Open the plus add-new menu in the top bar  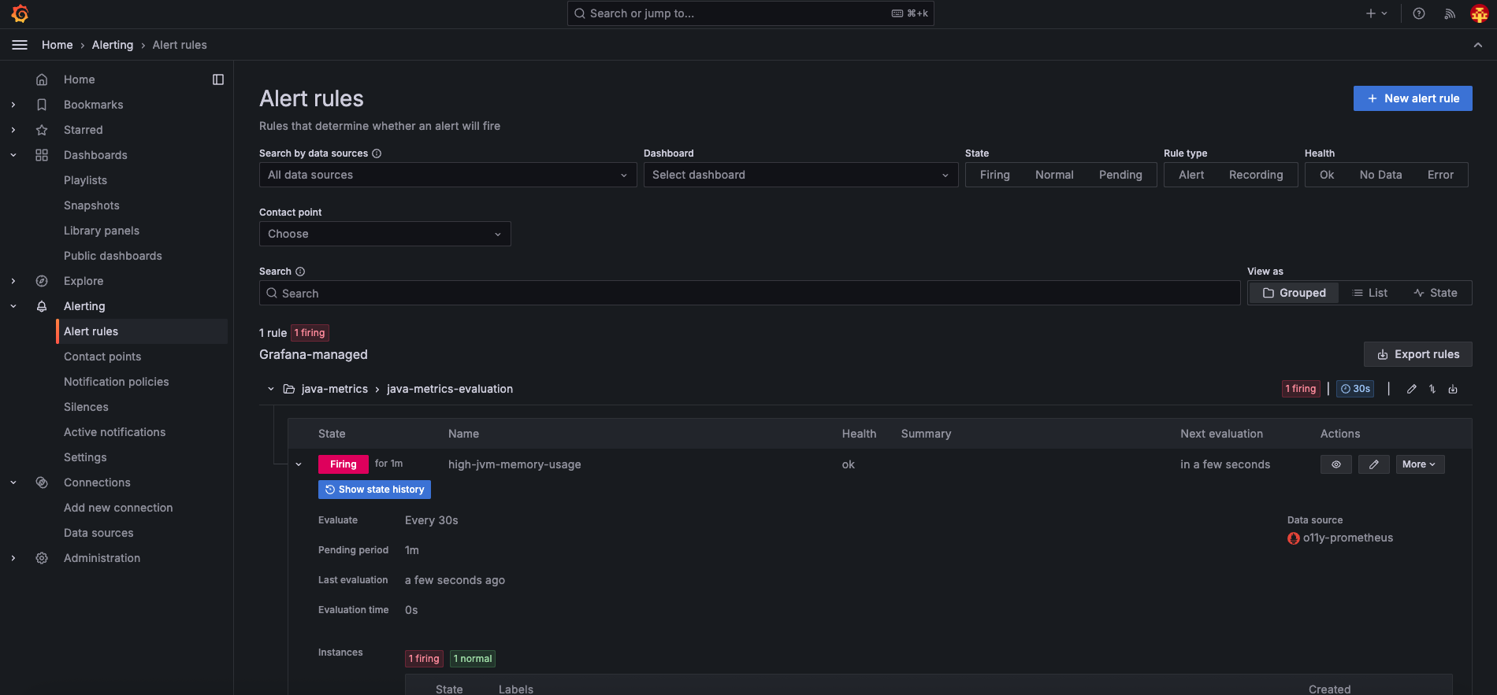[x=1376, y=13]
